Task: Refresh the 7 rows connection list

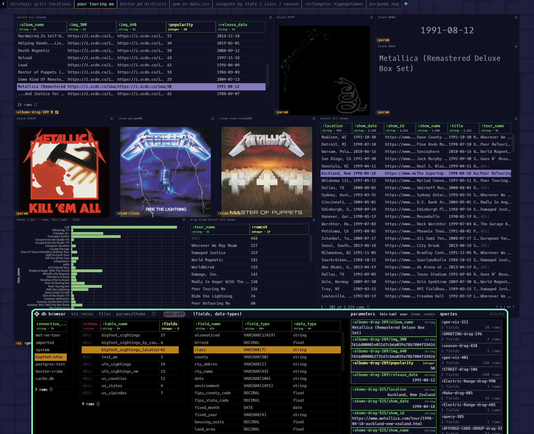Action: tap(51, 390)
